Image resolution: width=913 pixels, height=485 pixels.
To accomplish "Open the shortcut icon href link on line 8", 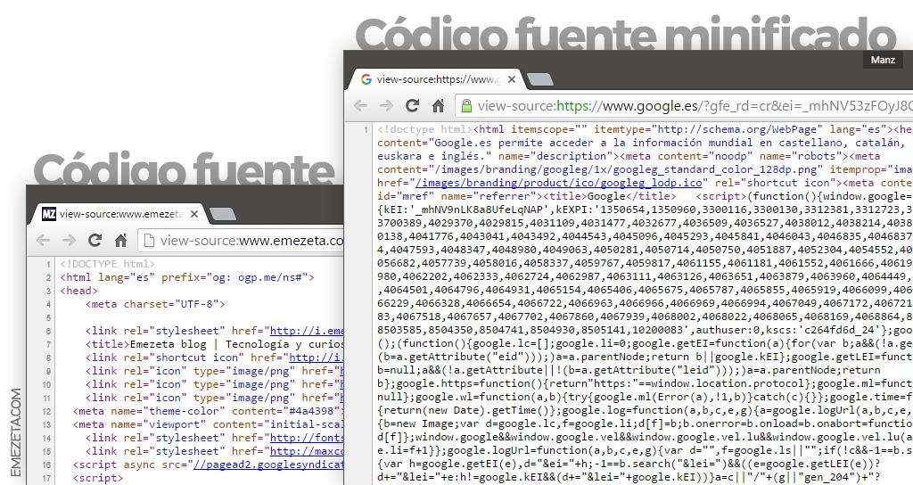I will [x=316, y=358].
